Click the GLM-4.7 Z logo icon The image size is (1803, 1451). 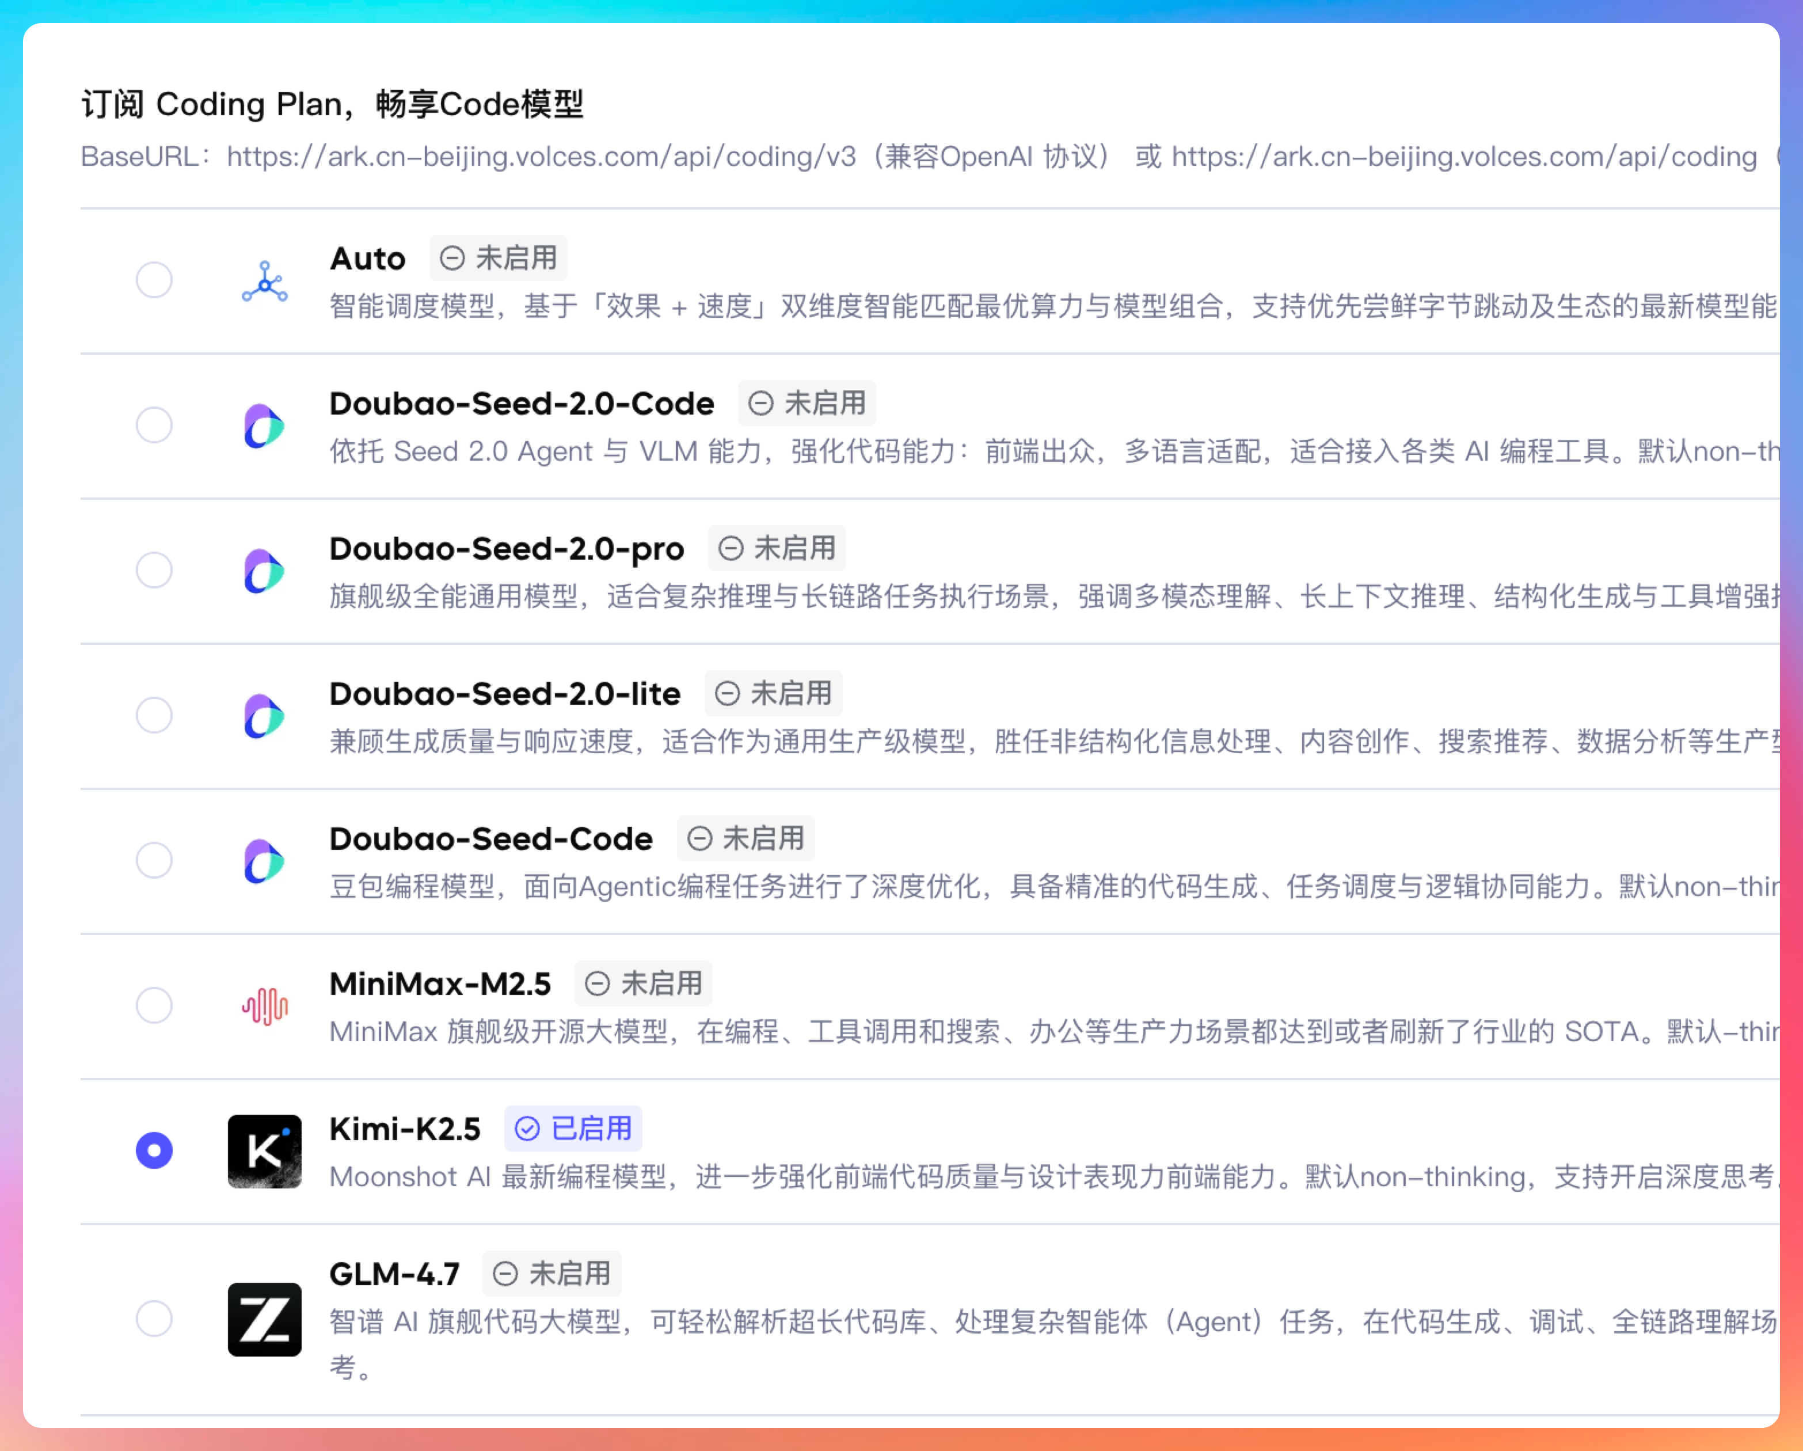pos(264,1319)
